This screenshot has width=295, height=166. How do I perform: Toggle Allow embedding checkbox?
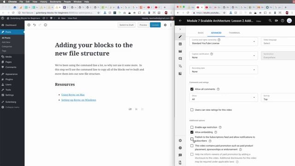[192, 132]
